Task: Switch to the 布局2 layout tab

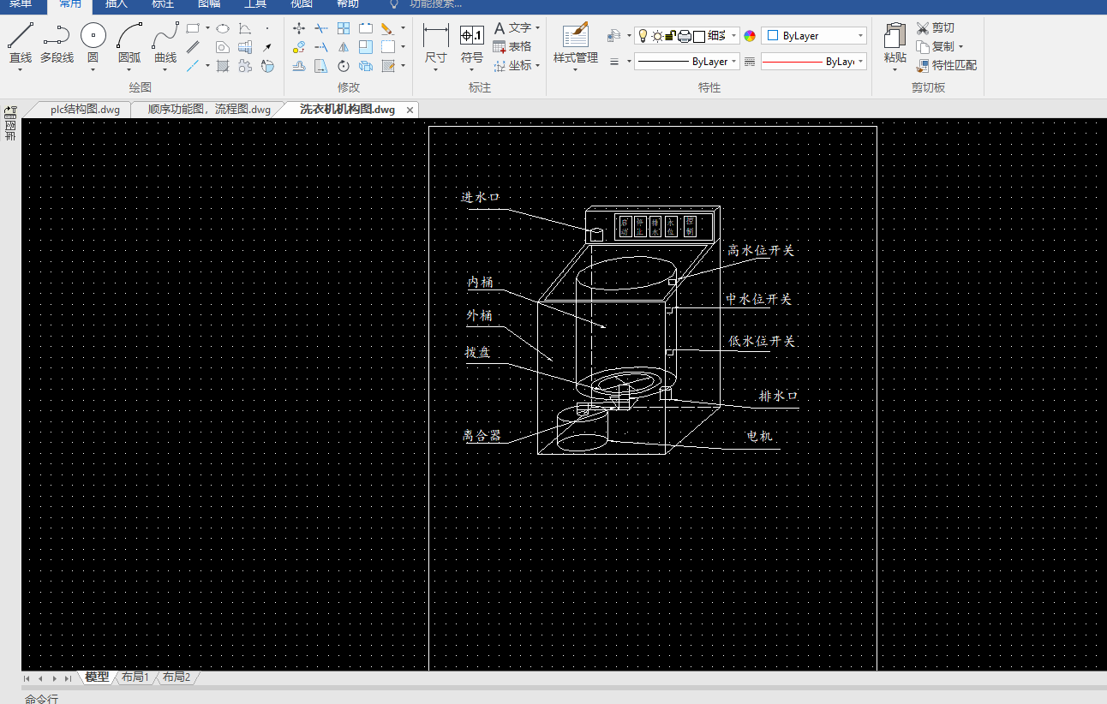Action: click(177, 677)
